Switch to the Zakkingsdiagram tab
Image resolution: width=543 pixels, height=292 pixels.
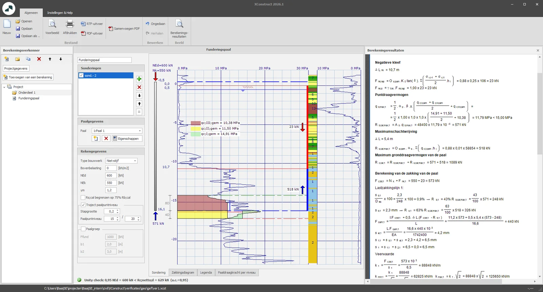tap(183, 272)
